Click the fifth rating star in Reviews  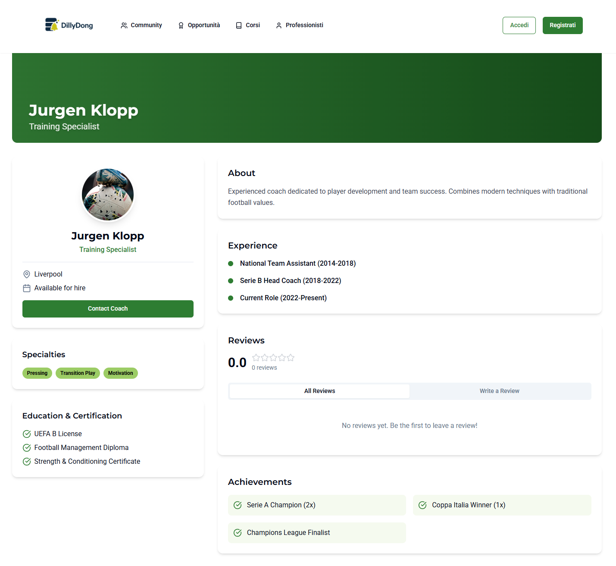(291, 358)
